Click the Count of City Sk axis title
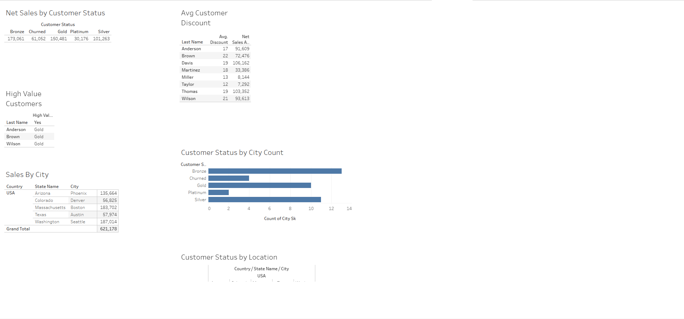The height and width of the screenshot is (319, 684). point(280,219)
